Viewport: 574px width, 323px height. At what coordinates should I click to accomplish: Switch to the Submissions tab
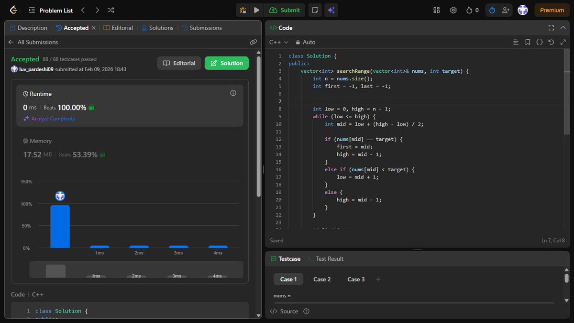click(201, 28)
